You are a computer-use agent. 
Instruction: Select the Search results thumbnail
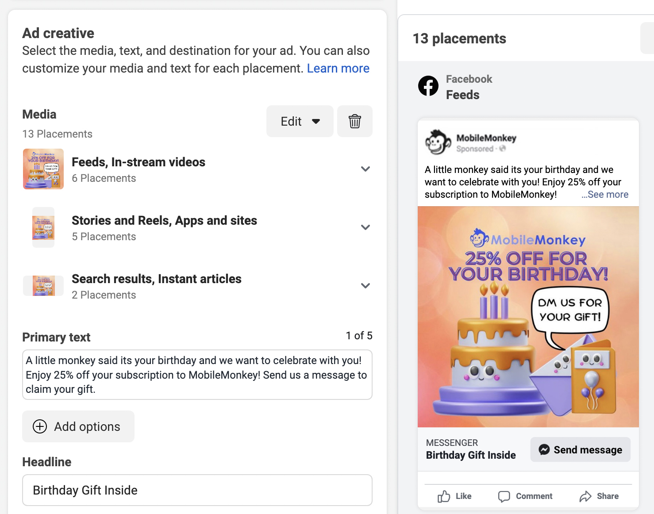43,286
